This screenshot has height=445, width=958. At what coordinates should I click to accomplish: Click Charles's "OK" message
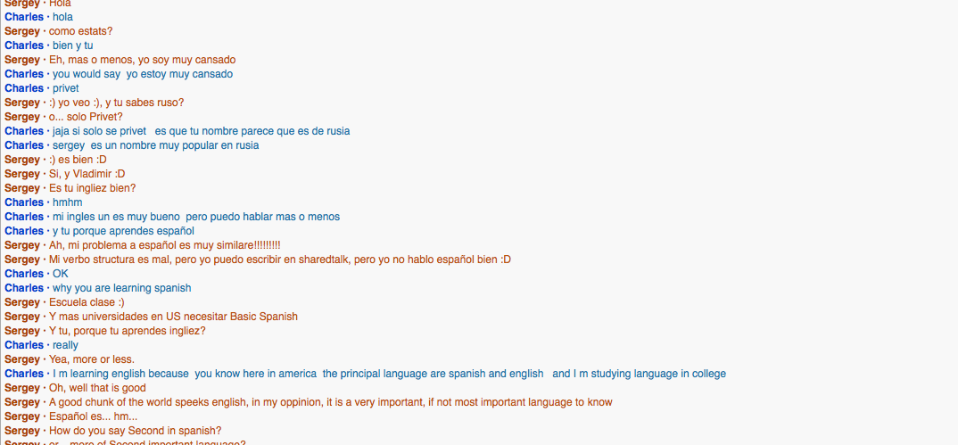pos(60,274)
